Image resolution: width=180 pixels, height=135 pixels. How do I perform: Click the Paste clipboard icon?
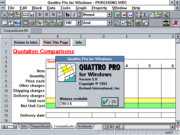point(17,15)
